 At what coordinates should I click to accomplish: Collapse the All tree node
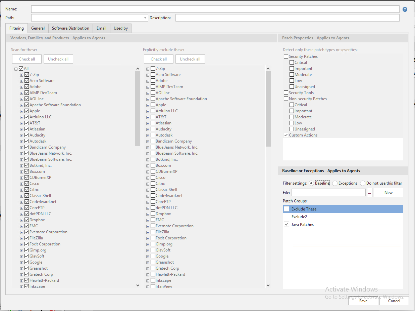coord(16,69)
